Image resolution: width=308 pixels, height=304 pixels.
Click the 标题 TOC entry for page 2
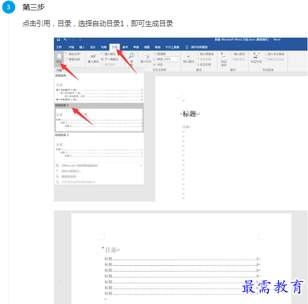(x=182, y=265)
